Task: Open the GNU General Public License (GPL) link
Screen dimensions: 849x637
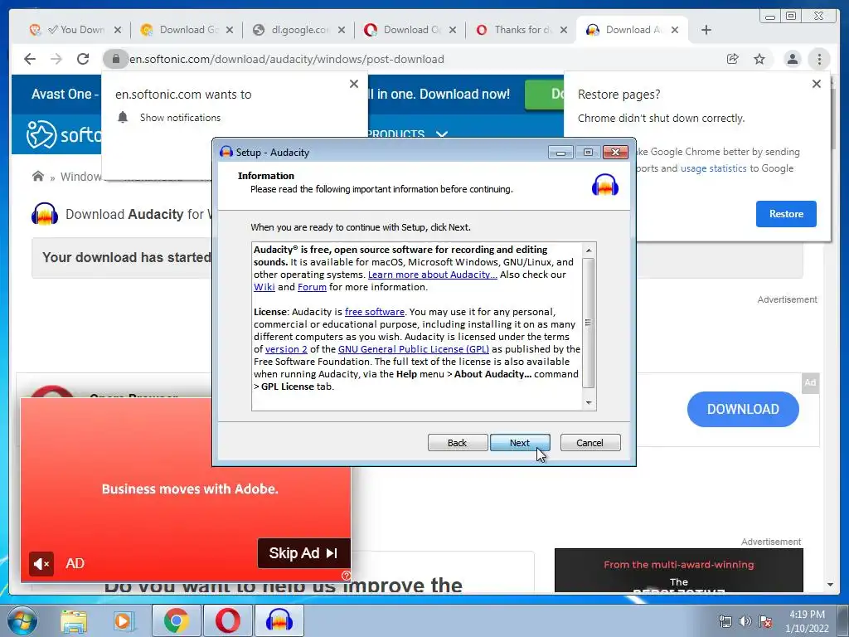Action: point(413,349)
